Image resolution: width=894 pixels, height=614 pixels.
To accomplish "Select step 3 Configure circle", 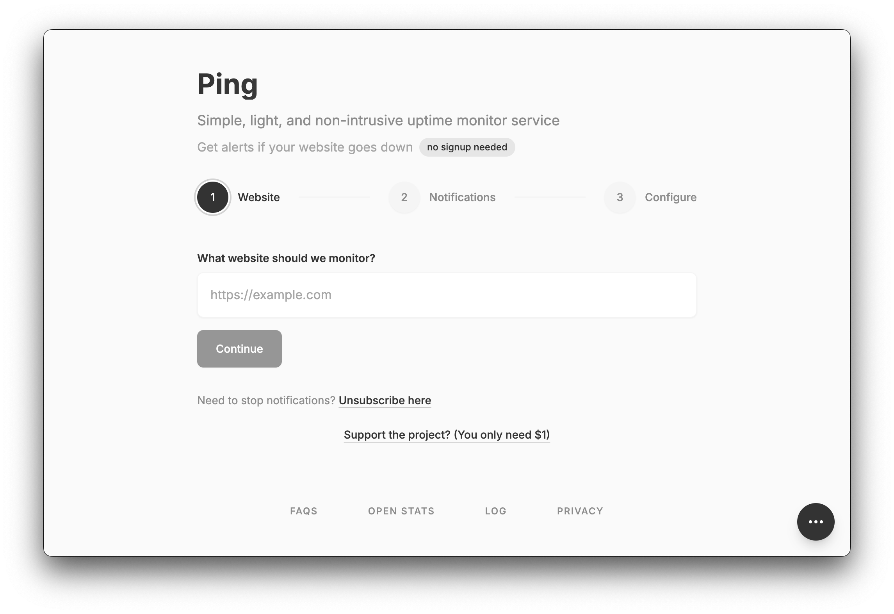I will tap(619, 197).
